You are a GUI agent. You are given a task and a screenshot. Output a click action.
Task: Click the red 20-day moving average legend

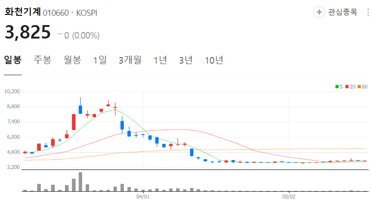tap(350, 87)
